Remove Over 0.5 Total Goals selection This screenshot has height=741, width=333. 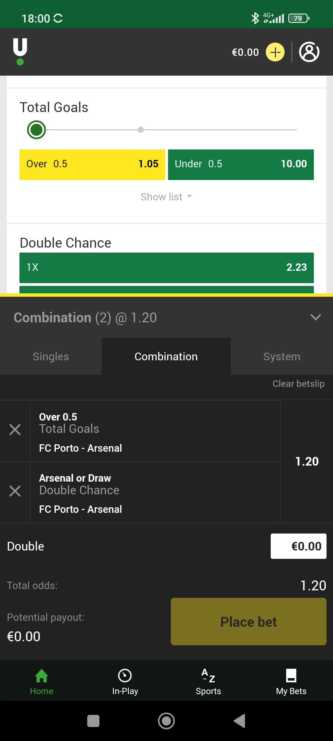(x=15, y=429)
